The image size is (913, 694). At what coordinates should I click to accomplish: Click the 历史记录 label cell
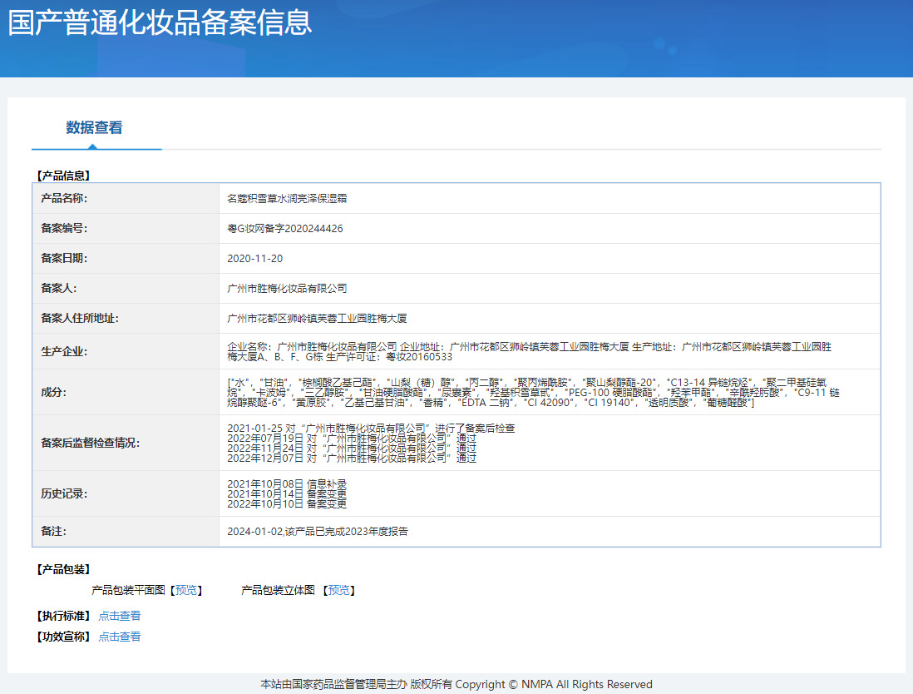(126, 493)
